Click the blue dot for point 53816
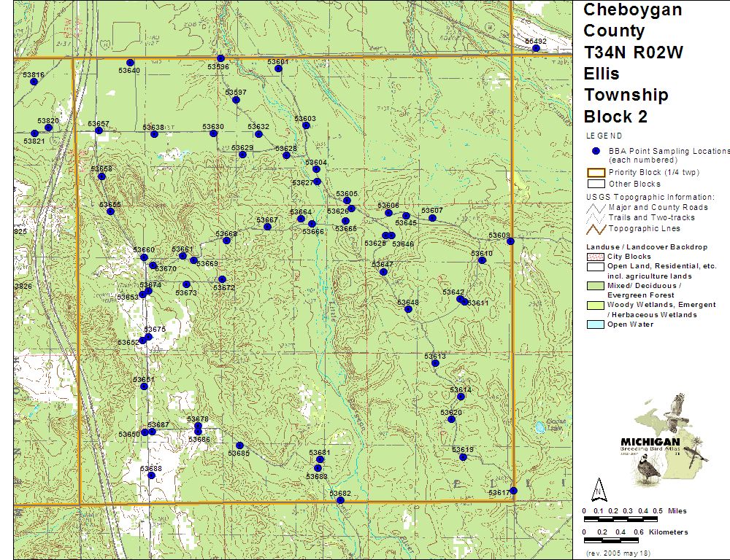The image size is (730, 560). pos(34,82)
